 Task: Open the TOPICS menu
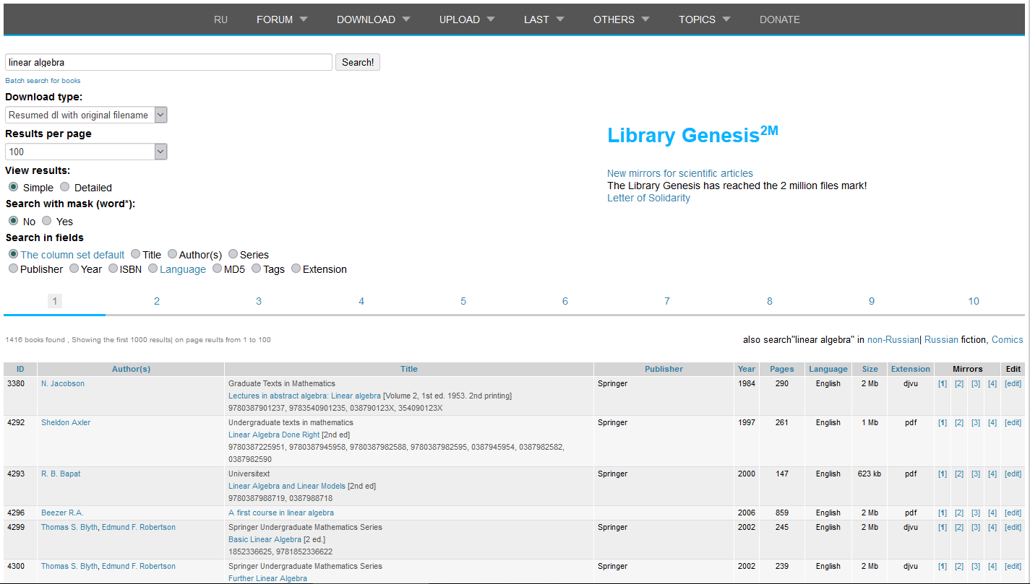(698, 19)
